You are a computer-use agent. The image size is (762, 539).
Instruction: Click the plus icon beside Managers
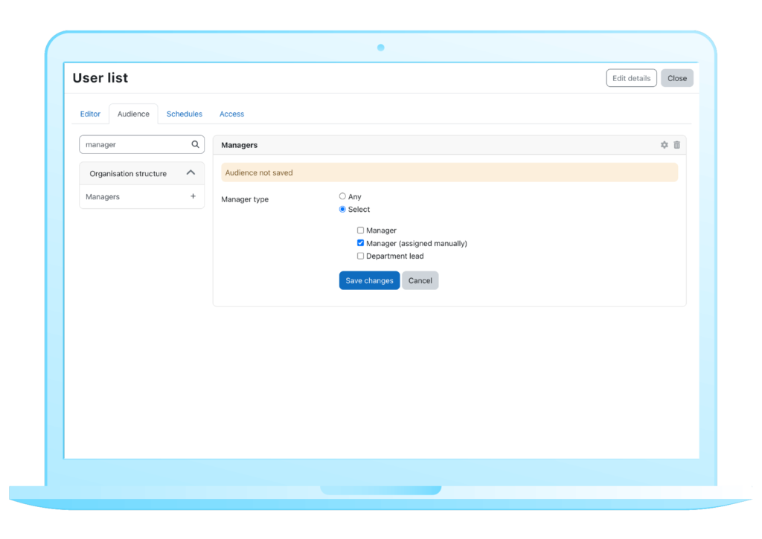click(x=193, y=197)
